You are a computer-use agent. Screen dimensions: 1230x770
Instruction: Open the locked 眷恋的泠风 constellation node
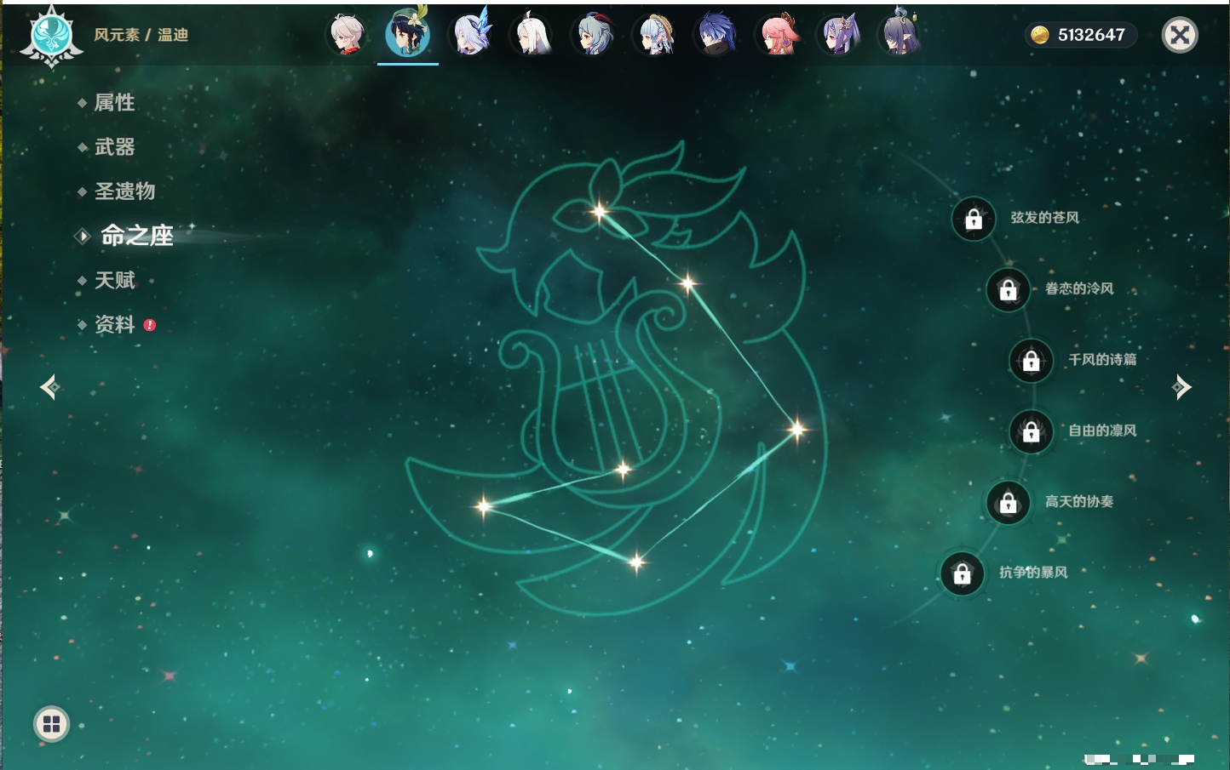[1008, 290]
